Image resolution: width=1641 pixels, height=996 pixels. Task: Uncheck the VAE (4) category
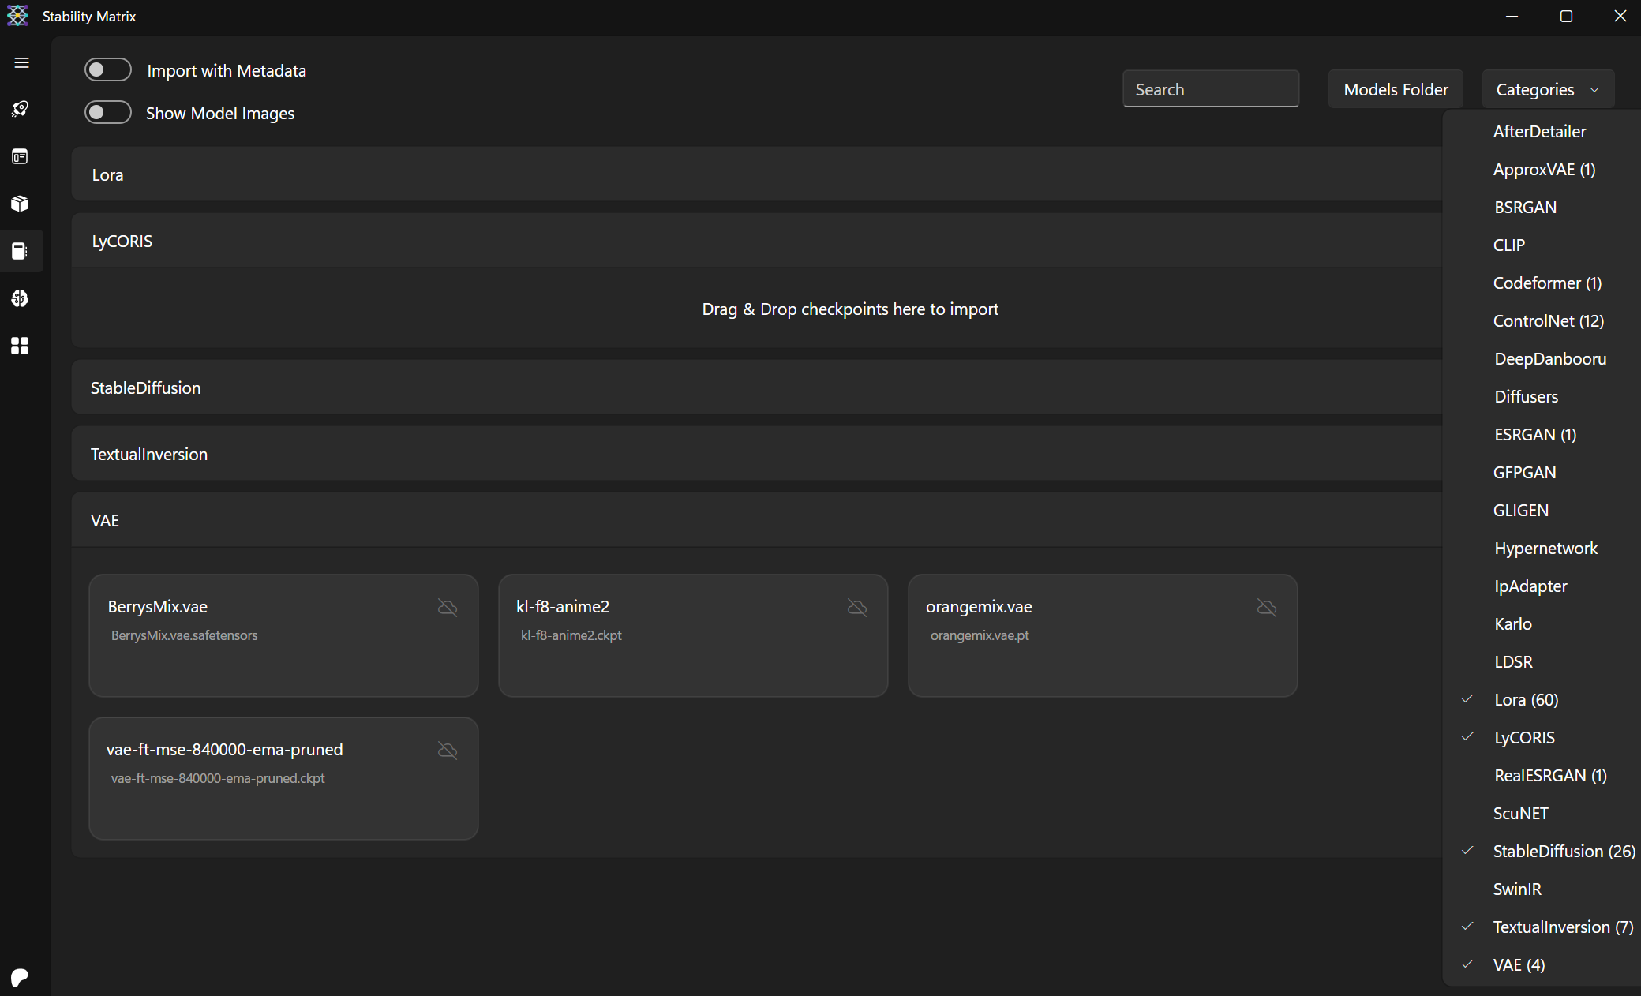1519,964
